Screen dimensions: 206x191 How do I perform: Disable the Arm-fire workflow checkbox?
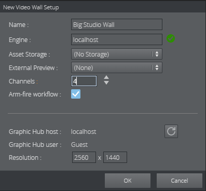pyautogui.click(x=76, y=94)
